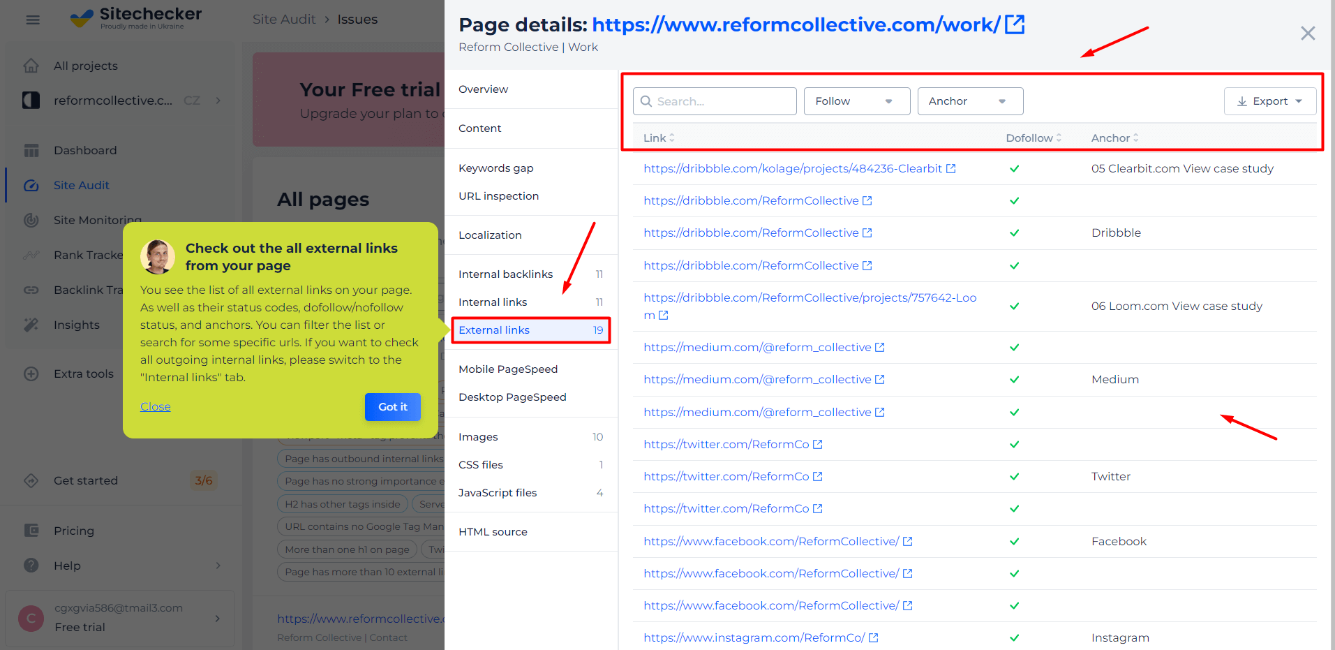
Task: Open Loom dribbble project external icon
Action: 663,316
